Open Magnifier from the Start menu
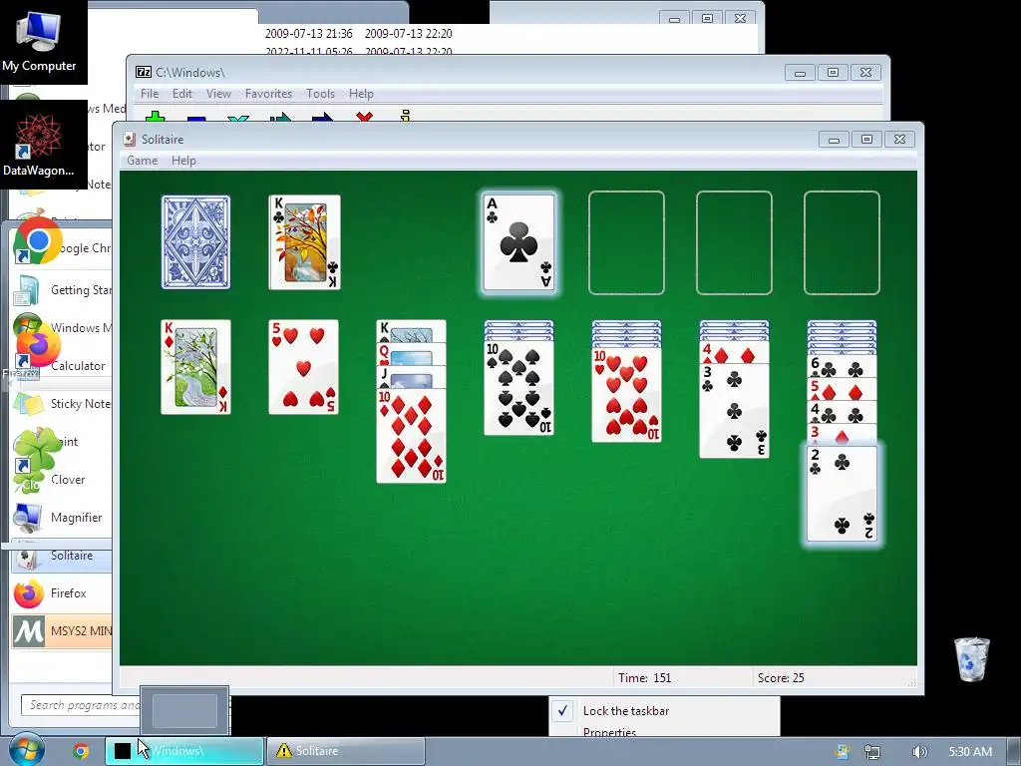 (x=62, y=518)
